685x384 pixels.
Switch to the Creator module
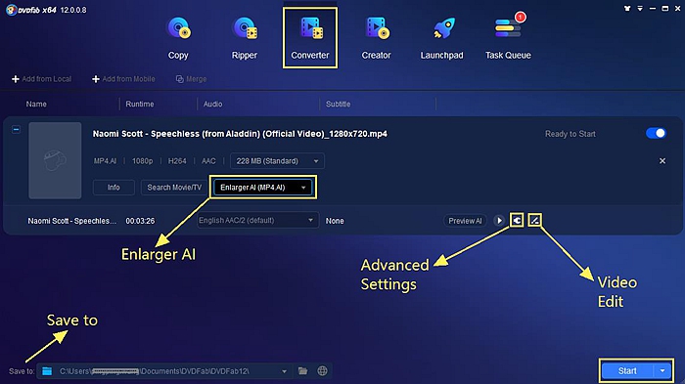[376, 38]
